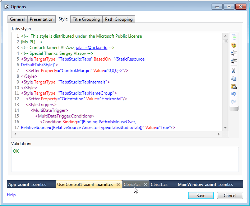The image size is (250, 206).
Task: Copy selection using the copy icon
Action: (234, 78)
